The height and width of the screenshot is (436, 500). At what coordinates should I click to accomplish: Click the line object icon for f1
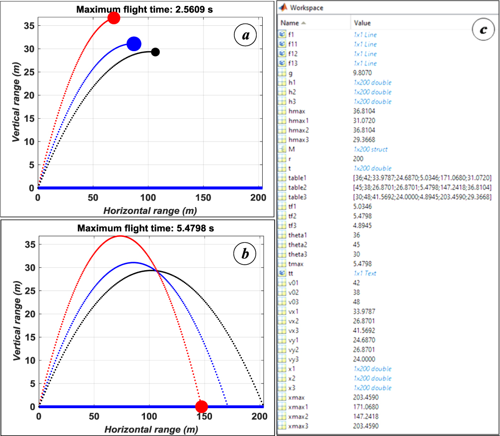coord(282,34)
